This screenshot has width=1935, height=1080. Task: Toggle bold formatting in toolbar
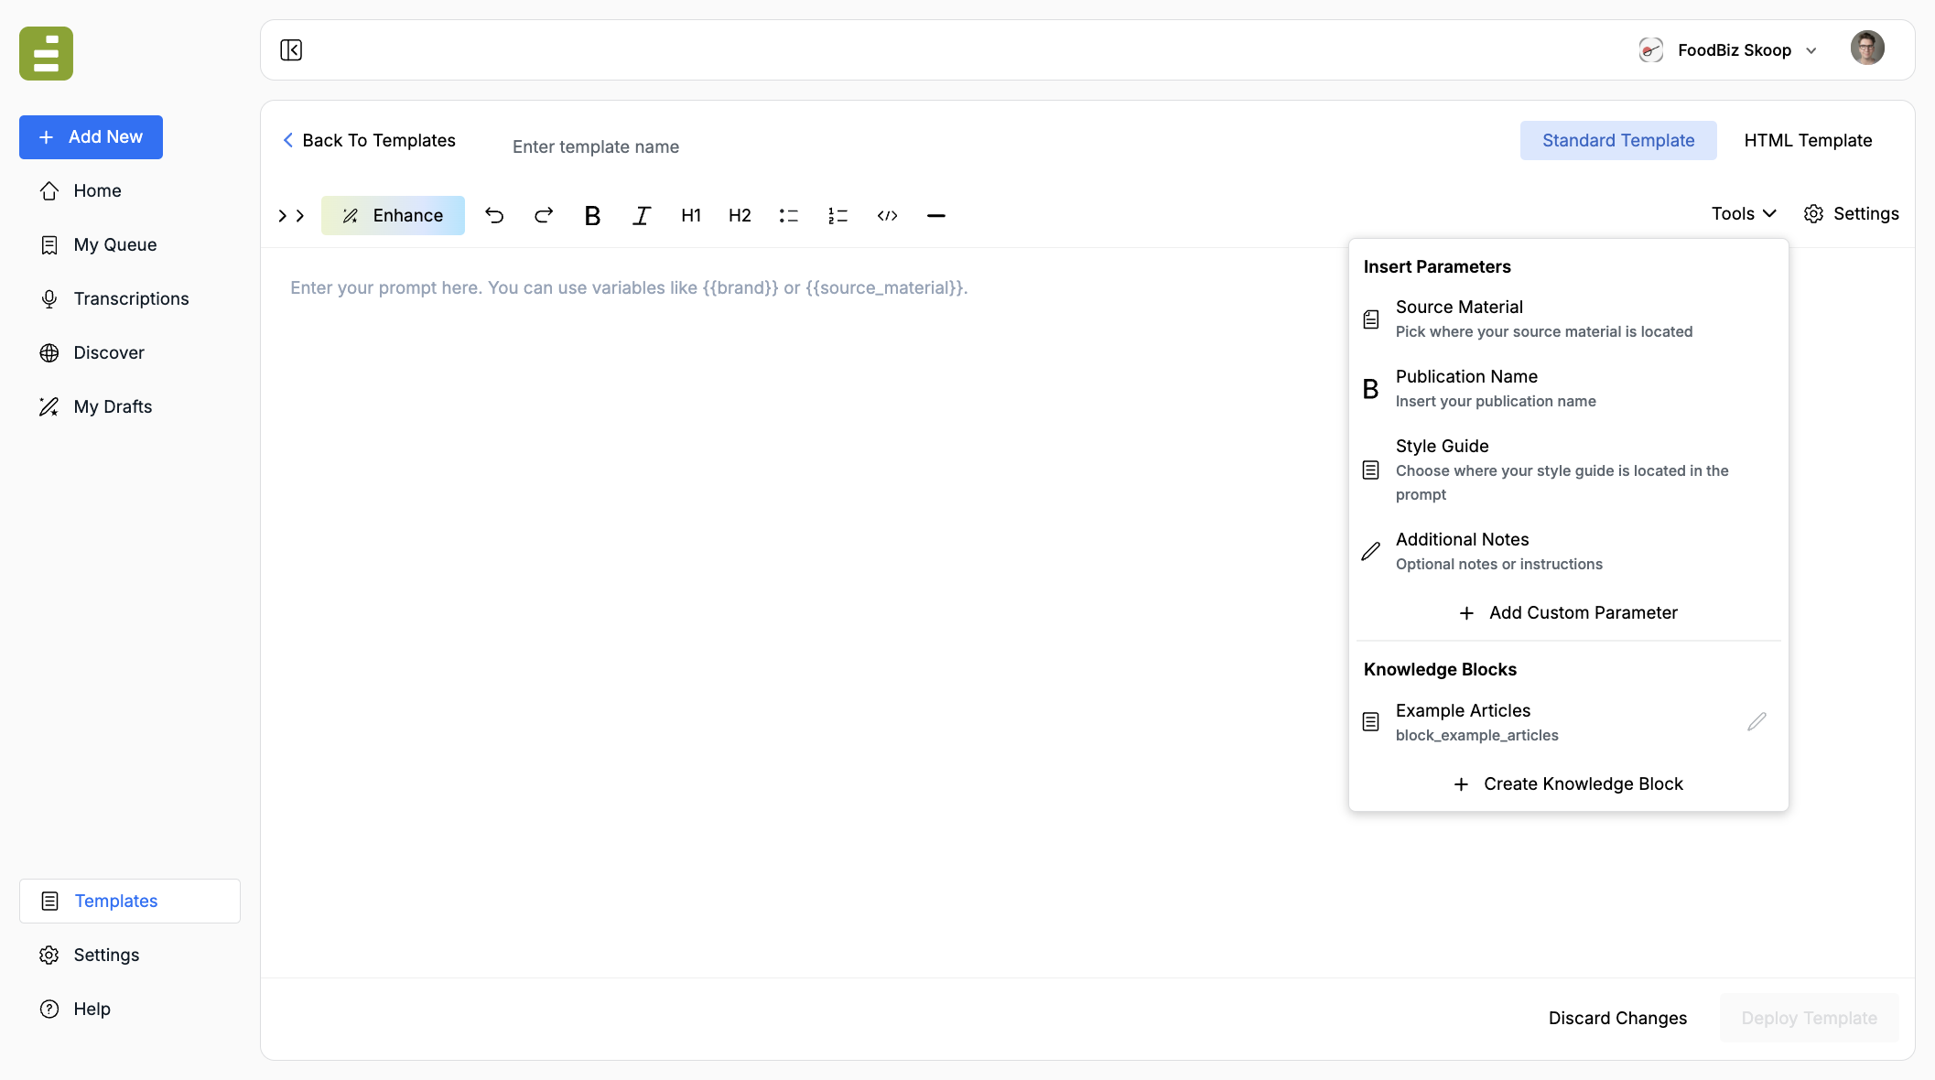[592, 215]
